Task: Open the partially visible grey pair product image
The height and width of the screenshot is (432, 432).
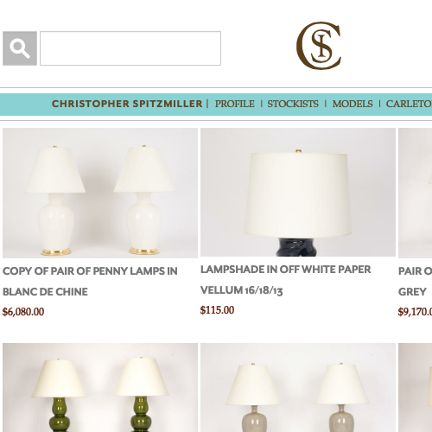Action: (415, 193)
